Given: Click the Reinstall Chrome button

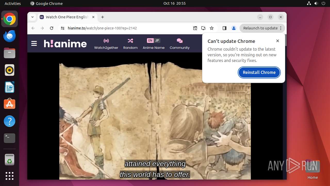Looking at the screenshot, I should 259,72.
